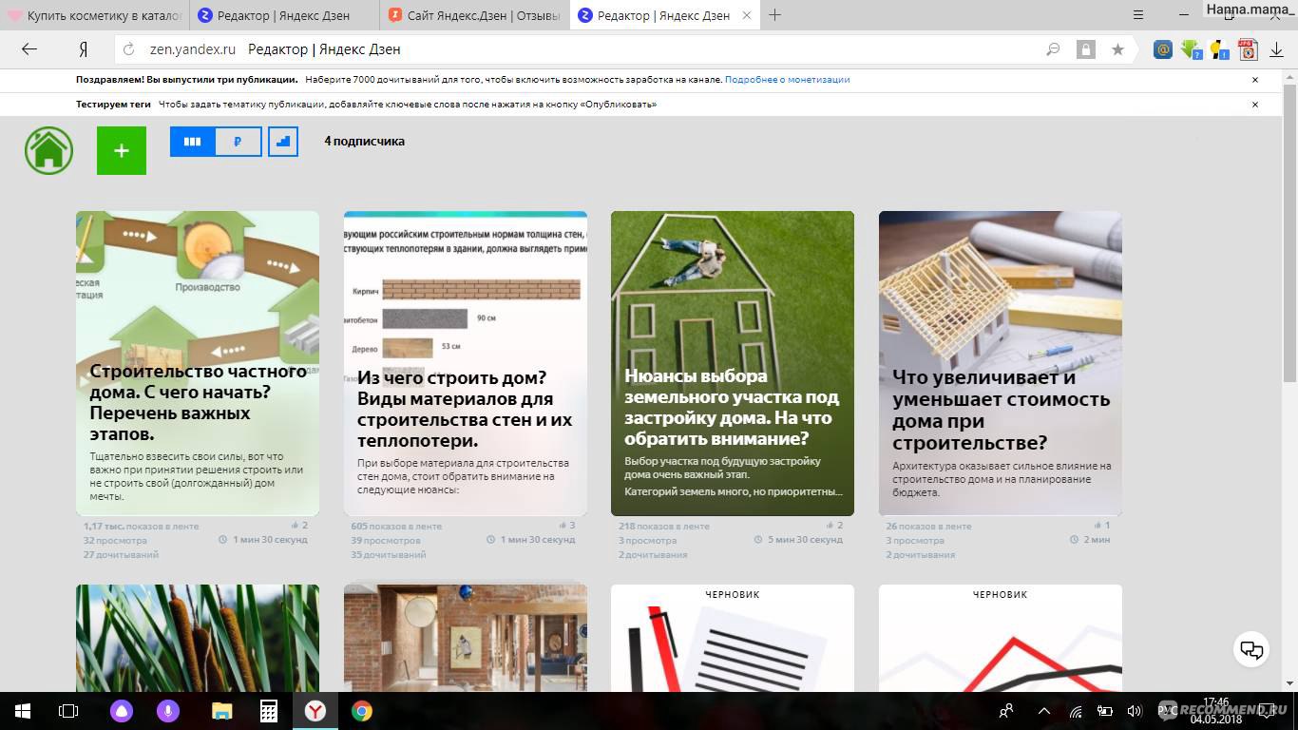Open the channel home via the green house logo
1298x730 pixels.
tap(49, 150)
